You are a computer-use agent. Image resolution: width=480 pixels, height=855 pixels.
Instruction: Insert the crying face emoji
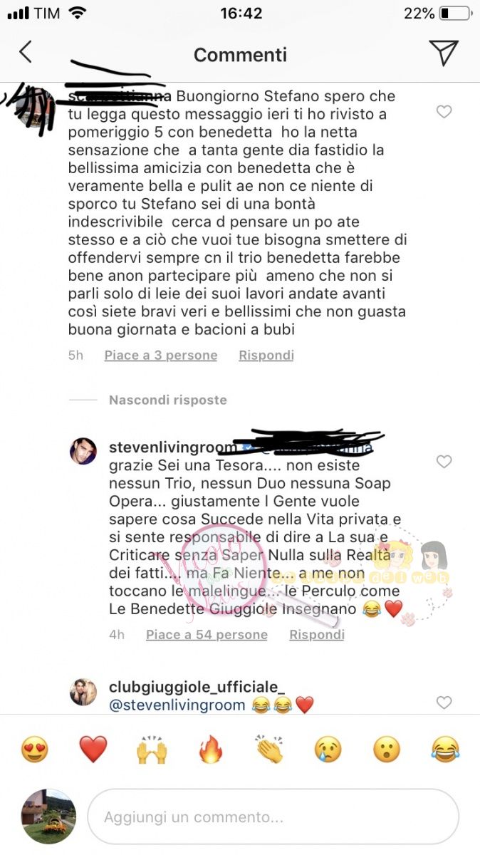(328, 750)
